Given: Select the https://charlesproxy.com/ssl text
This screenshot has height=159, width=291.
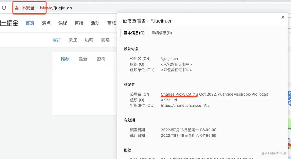Looking at the screenshot, I should tap(186, 106).
